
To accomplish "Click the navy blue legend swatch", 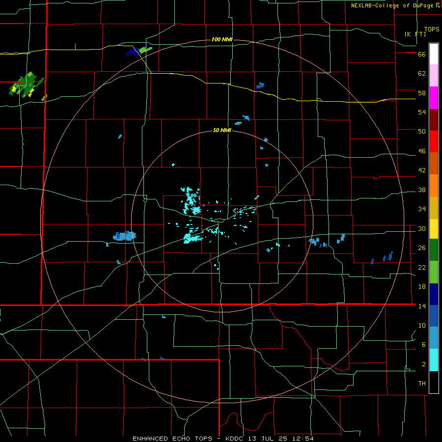I will click(x=434, y=294).
